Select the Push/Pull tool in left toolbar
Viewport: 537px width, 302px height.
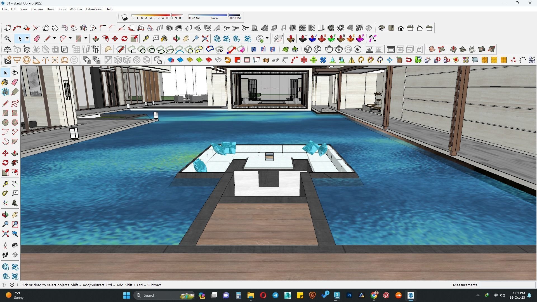(x=15, y=154)
